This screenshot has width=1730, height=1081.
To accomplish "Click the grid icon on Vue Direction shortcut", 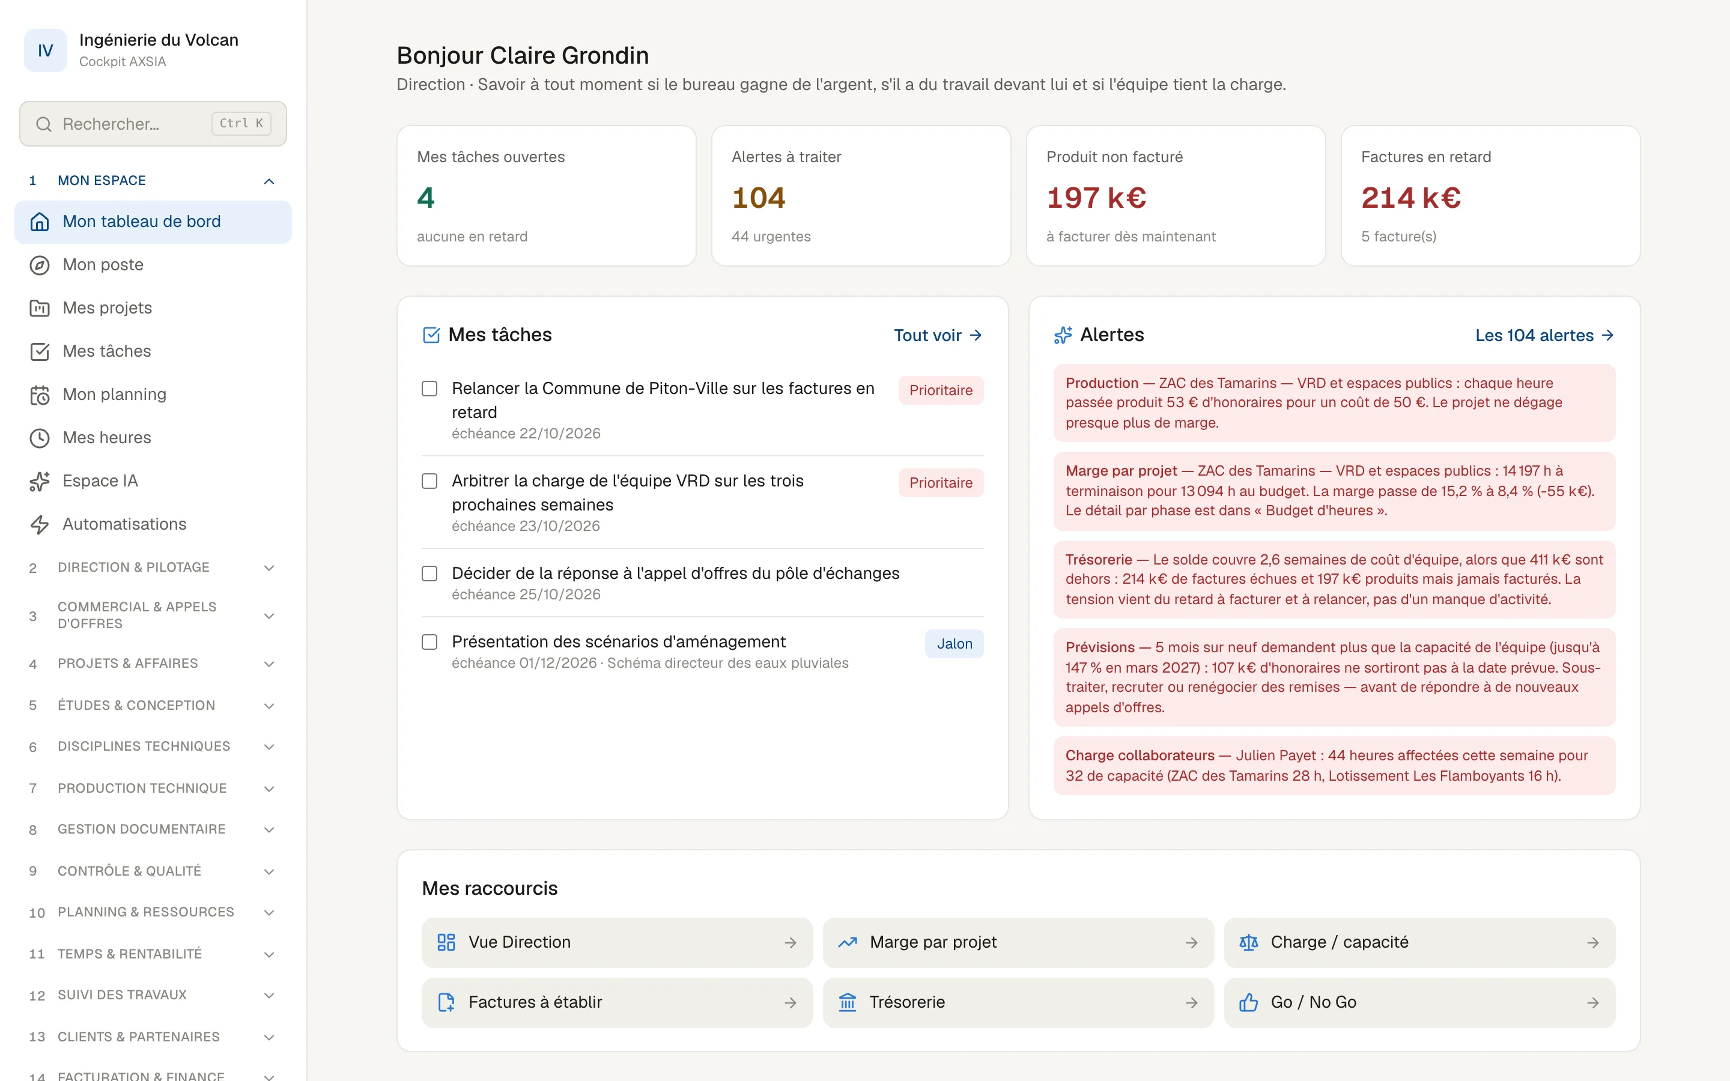I will click(x=446, y=942).
